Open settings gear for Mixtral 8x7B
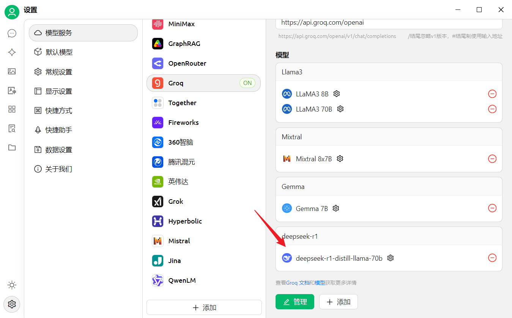 point(340,159)
